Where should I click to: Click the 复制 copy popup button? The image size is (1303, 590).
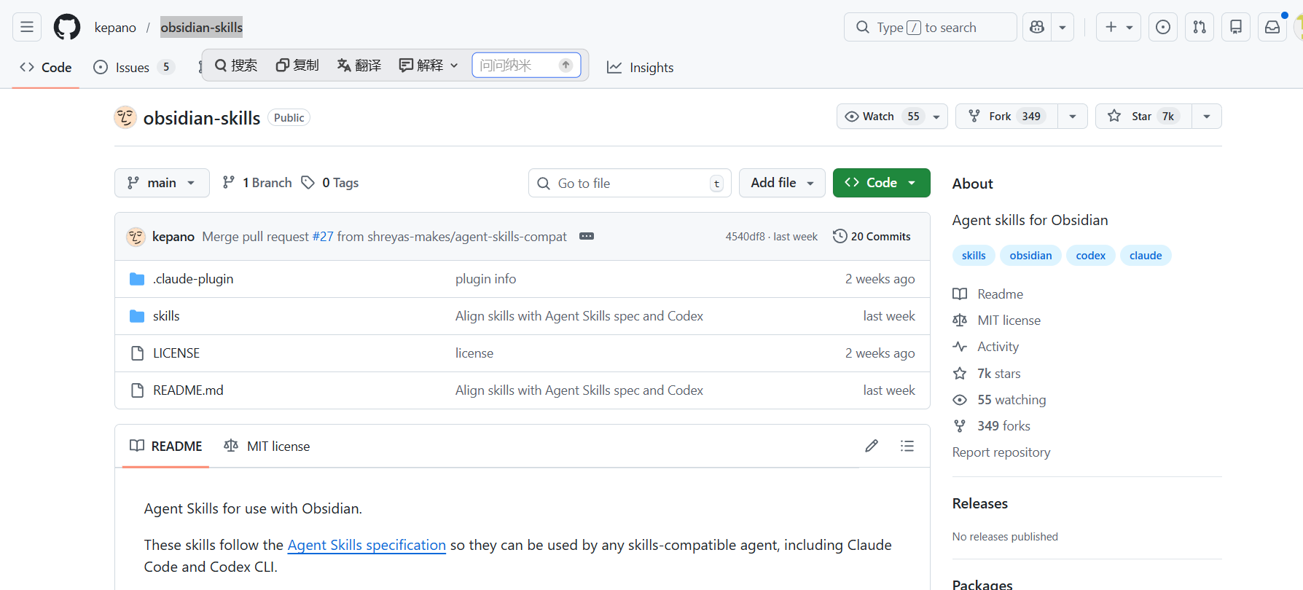tap(297, 66)
